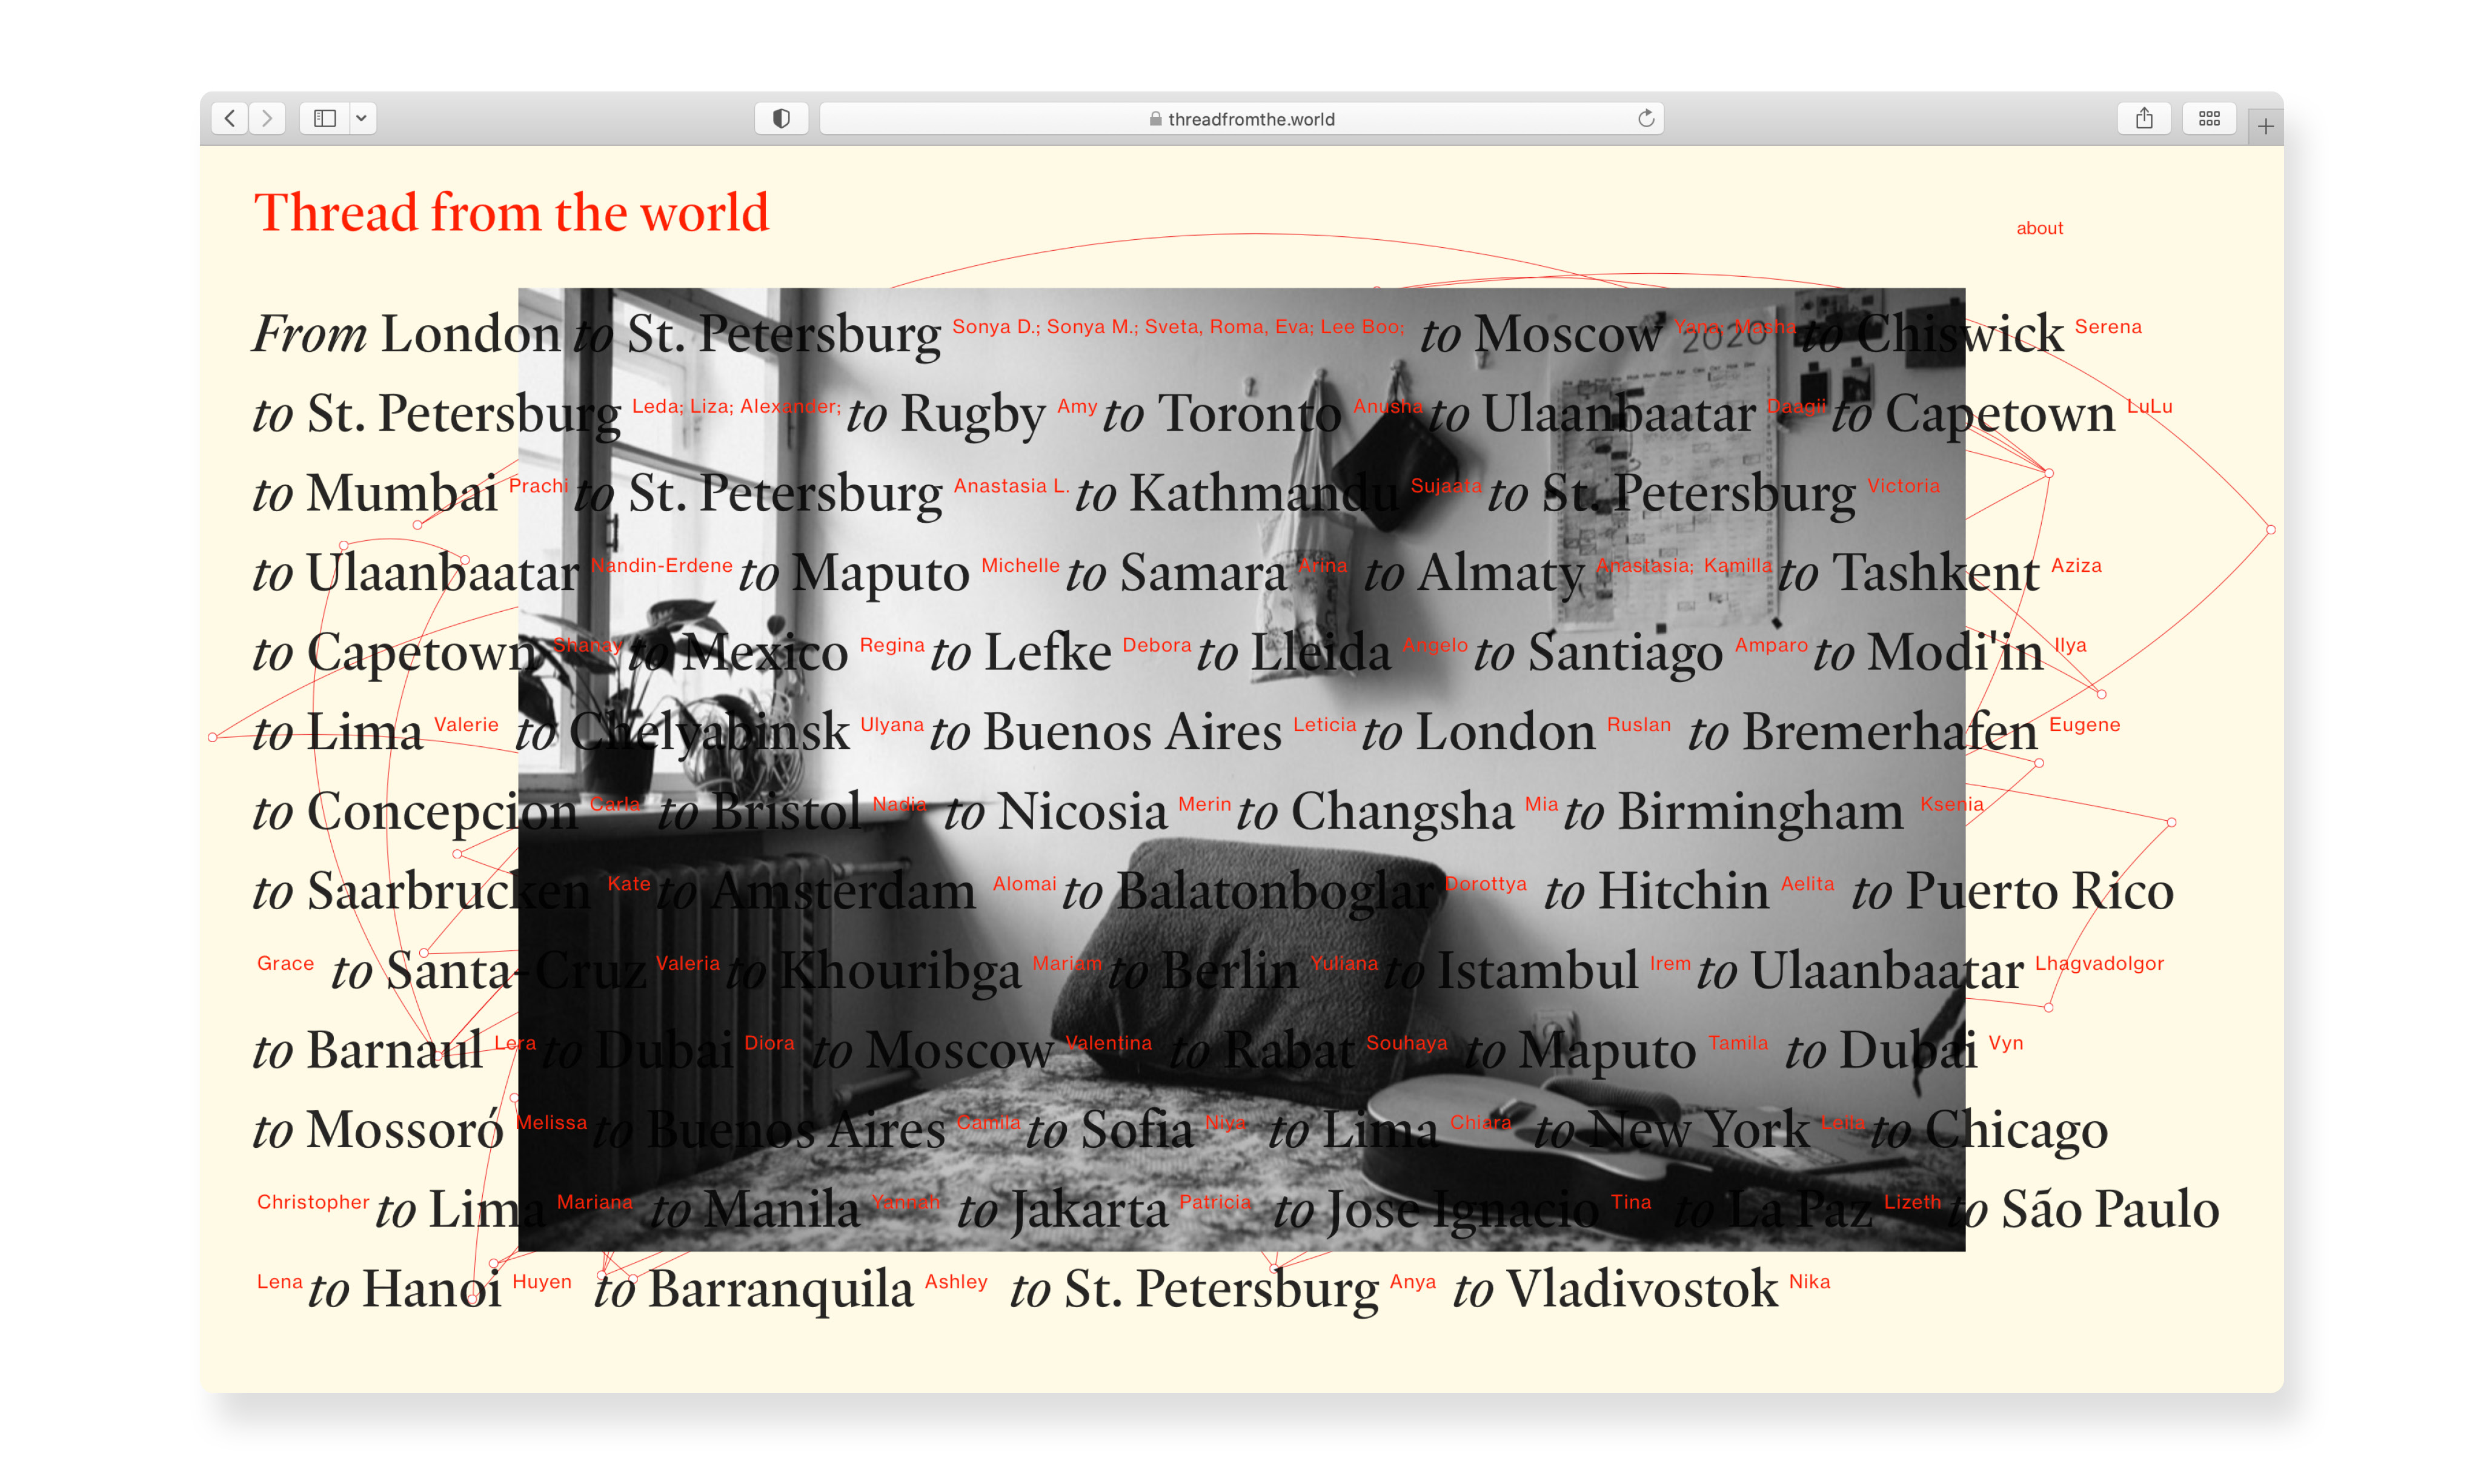Select the name Serena beside Chiswick
Viewport: 2484px width, 1484px height.
(2108, 327)
